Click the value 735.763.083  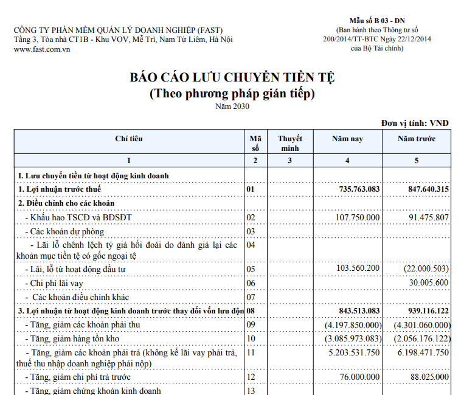pos(359,189)
